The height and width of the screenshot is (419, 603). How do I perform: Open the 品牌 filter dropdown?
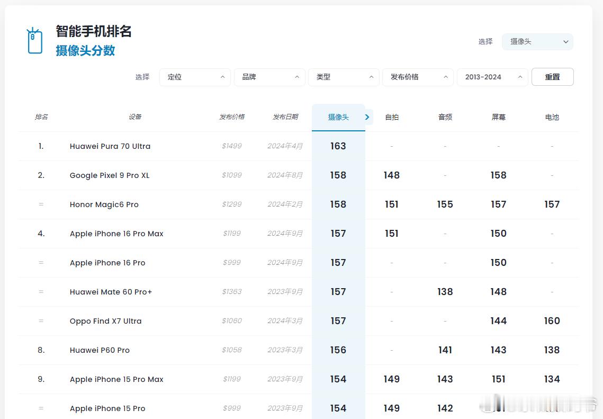pos(269,77)
